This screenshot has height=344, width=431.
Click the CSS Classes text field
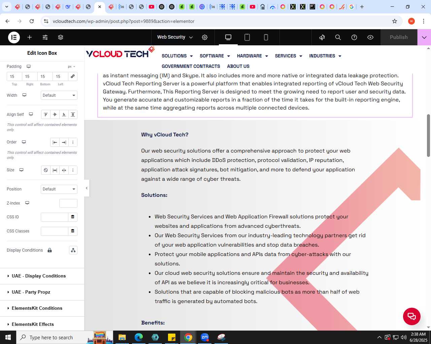(x=55, y=231)
